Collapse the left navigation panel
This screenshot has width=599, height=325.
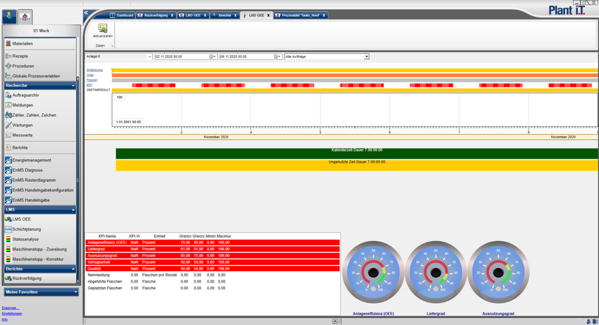point(86,13)
